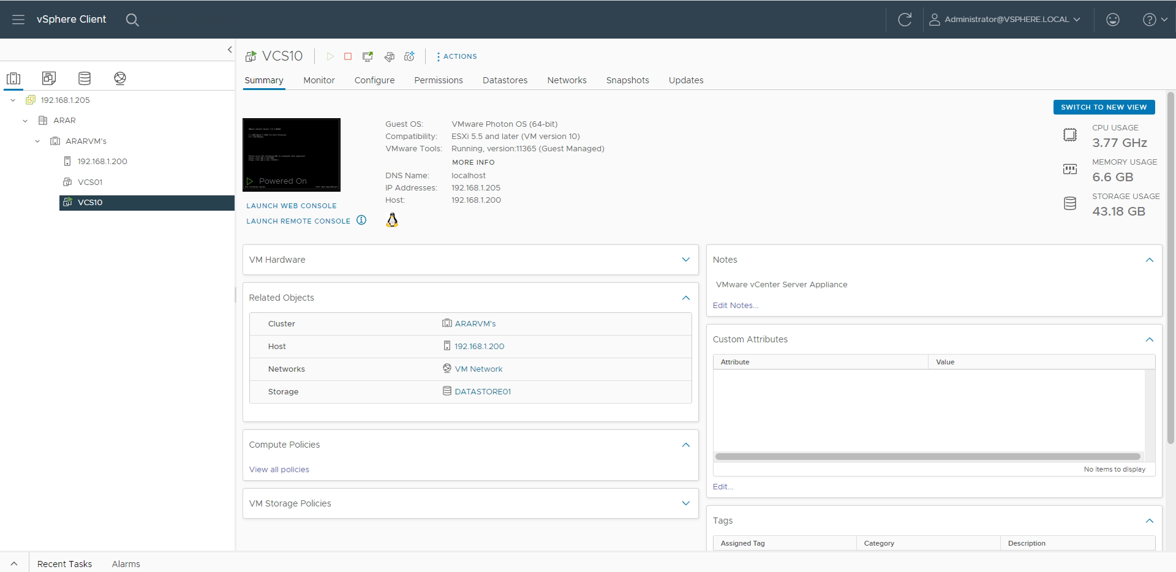Open the ACTIONS menu

click(x=457, y=56)
